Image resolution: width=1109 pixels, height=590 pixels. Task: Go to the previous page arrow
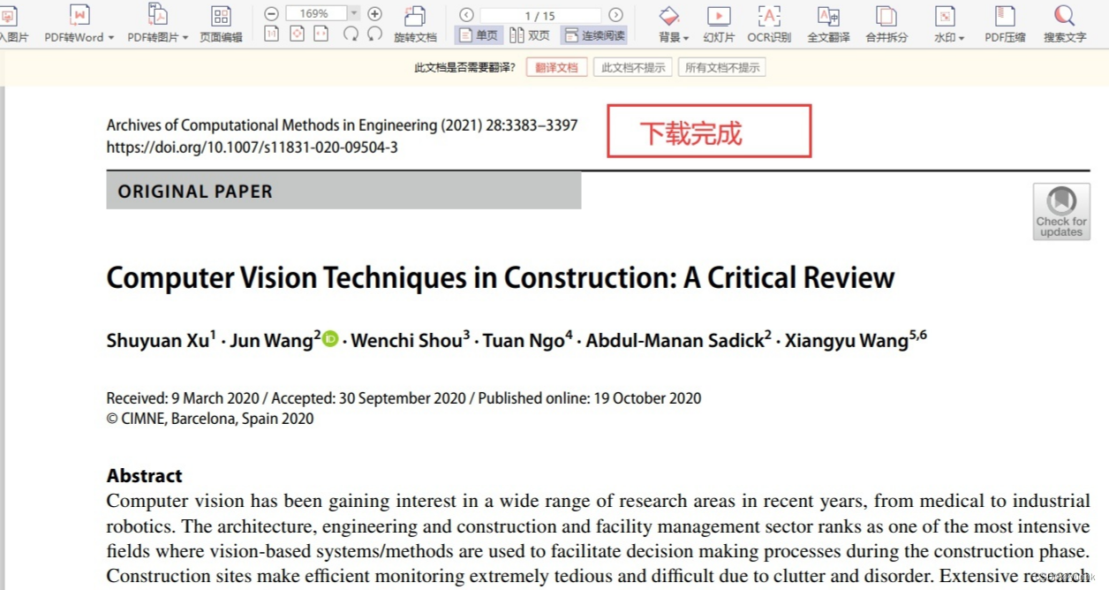click(466, 14)
